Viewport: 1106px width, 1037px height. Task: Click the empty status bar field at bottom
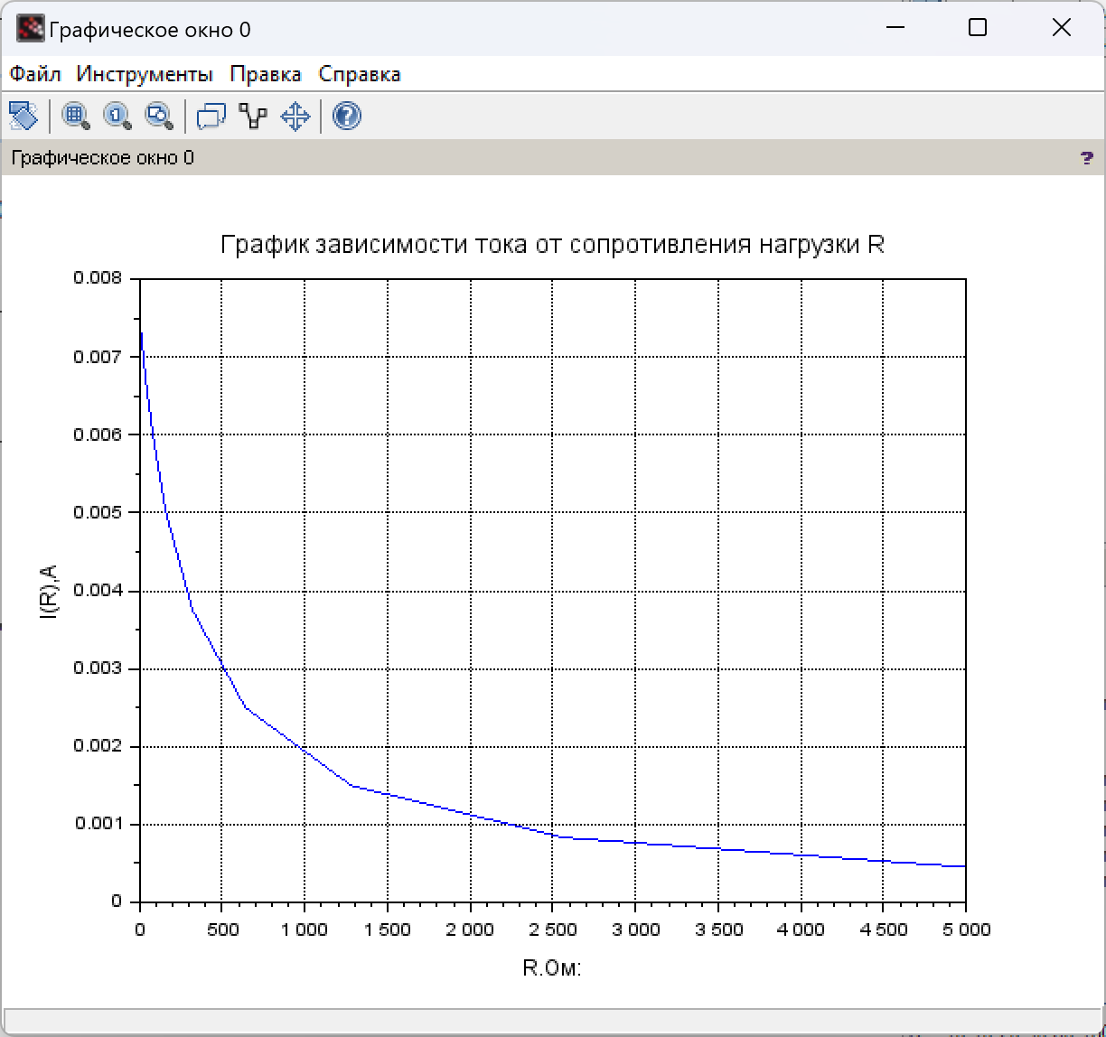click(553, 1022)
